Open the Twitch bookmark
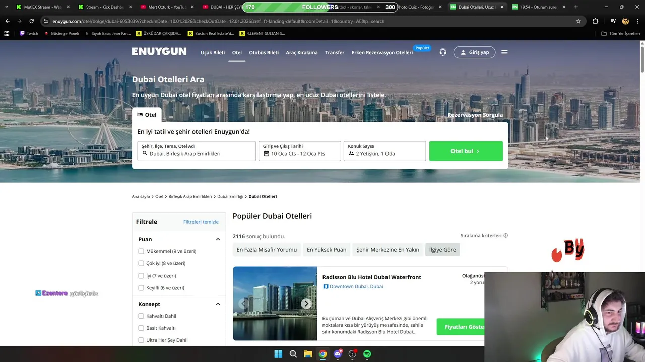 click(x=29, y=33)
